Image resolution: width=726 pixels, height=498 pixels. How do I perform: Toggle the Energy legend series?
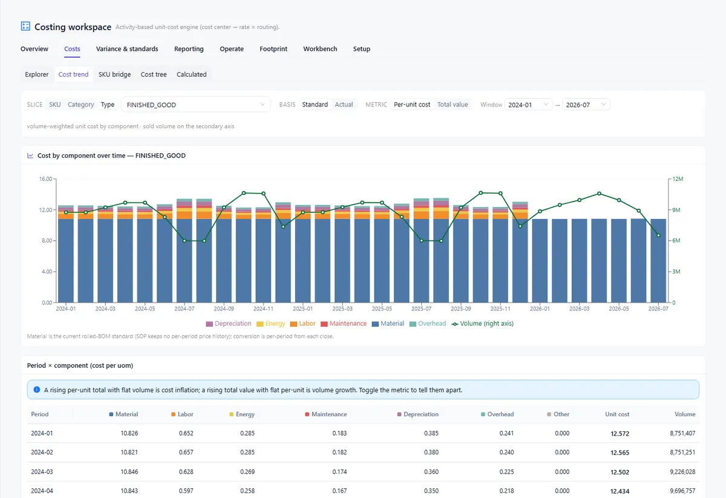[270, 324]
